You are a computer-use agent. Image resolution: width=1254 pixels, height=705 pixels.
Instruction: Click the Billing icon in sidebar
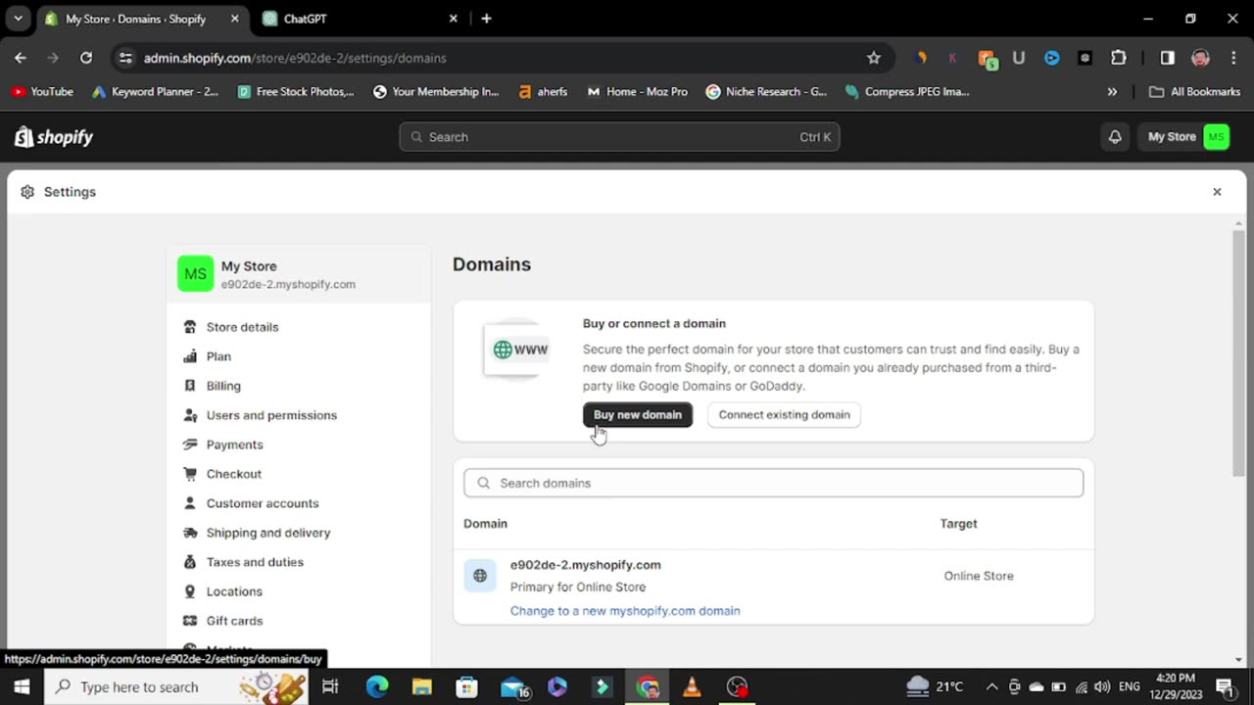pyautogui.click(x=190, y=386)
